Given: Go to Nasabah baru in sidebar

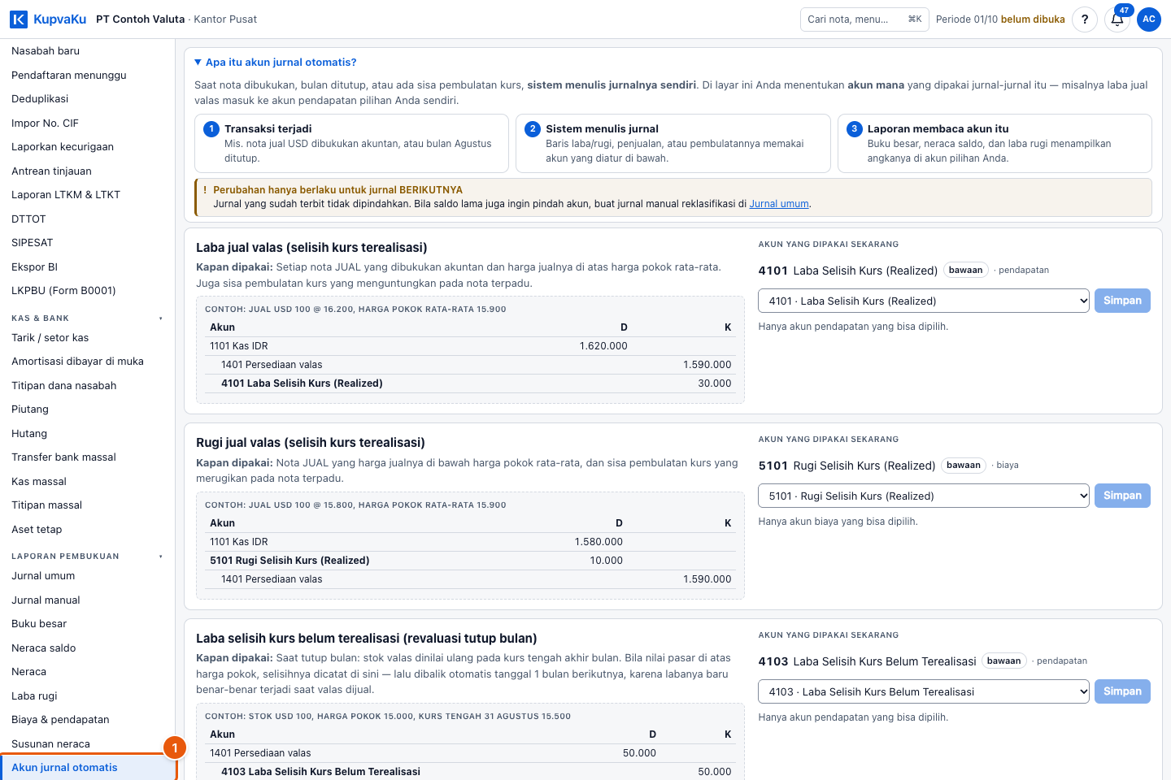Looking at the screenshot, I should (87, 51).
